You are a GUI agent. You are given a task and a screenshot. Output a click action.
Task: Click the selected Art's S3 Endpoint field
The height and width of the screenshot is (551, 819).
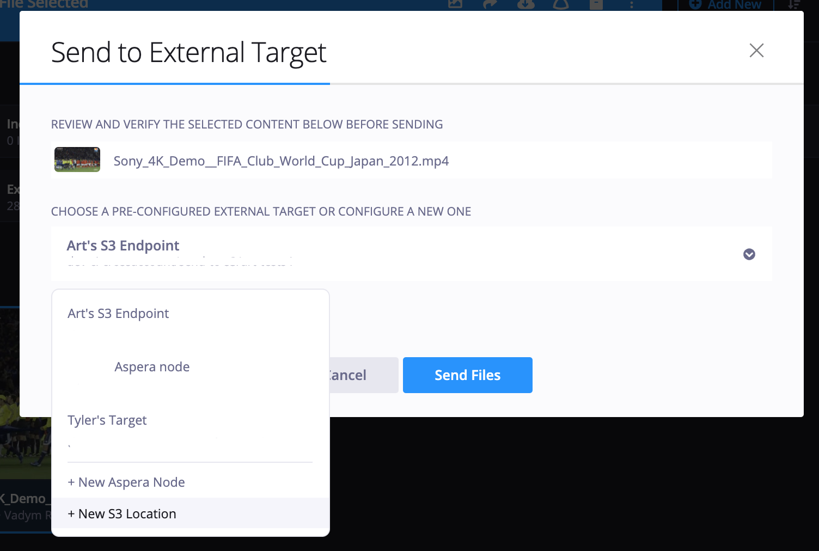coord(412,254)
